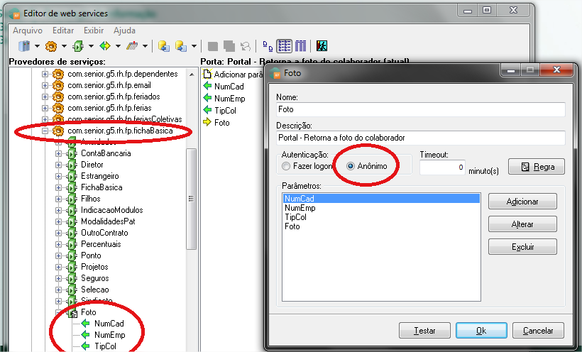Expand the ContaBancaria tree node
The image size is (582, 352).
click(x=60, y=153)
